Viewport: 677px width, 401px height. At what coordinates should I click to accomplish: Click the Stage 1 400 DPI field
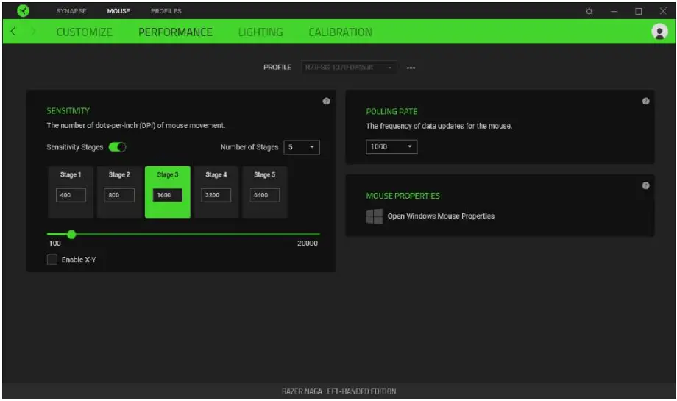(x=71, y=195)
